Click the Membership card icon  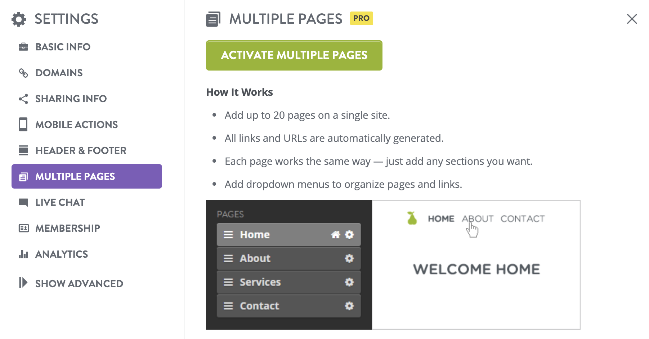23,228
